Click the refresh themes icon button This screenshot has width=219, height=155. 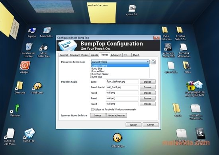point(153,62)
